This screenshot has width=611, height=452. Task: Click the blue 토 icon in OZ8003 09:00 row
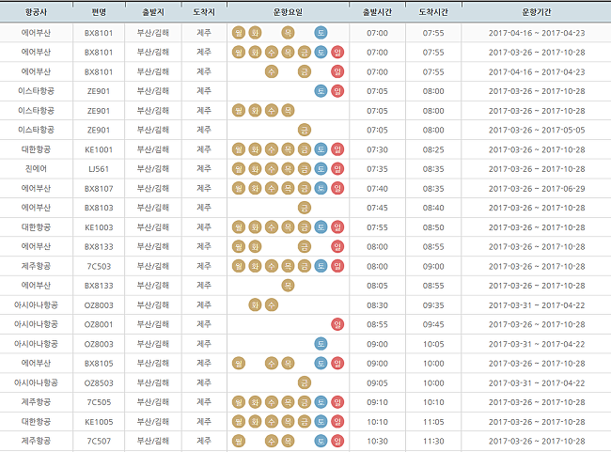coord(321,344)
